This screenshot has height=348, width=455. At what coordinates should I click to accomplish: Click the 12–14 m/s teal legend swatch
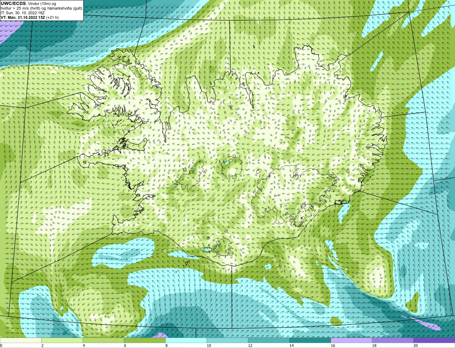(269, 341)
